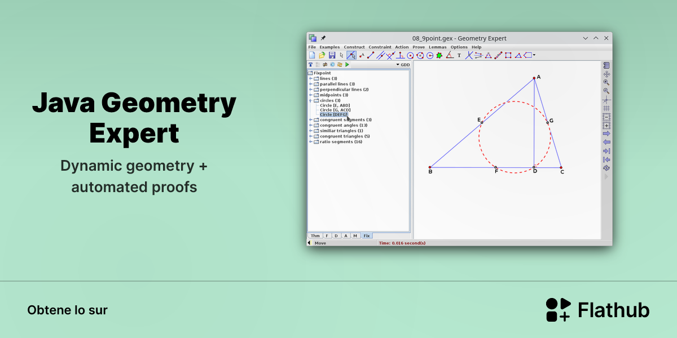Click the left-pointing Step back arrow

tap(606, 142)
